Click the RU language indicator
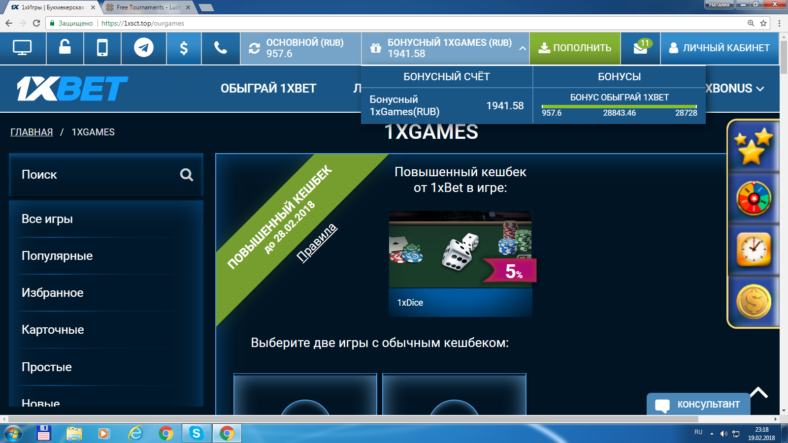 coord(698,432)
